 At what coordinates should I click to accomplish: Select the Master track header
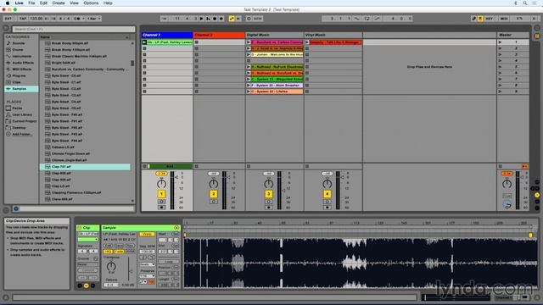[512, 35]
